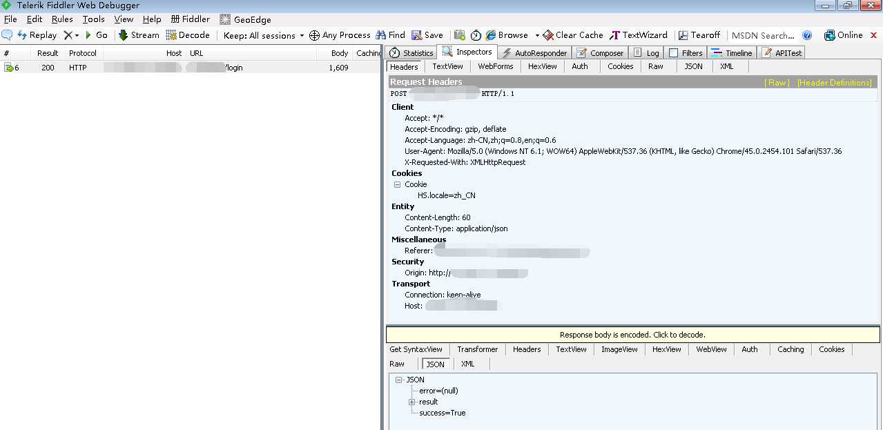This screenshot has width=883, height=430.
Task: Select response Get SyntaxView tab
Action: coord(416,349)
